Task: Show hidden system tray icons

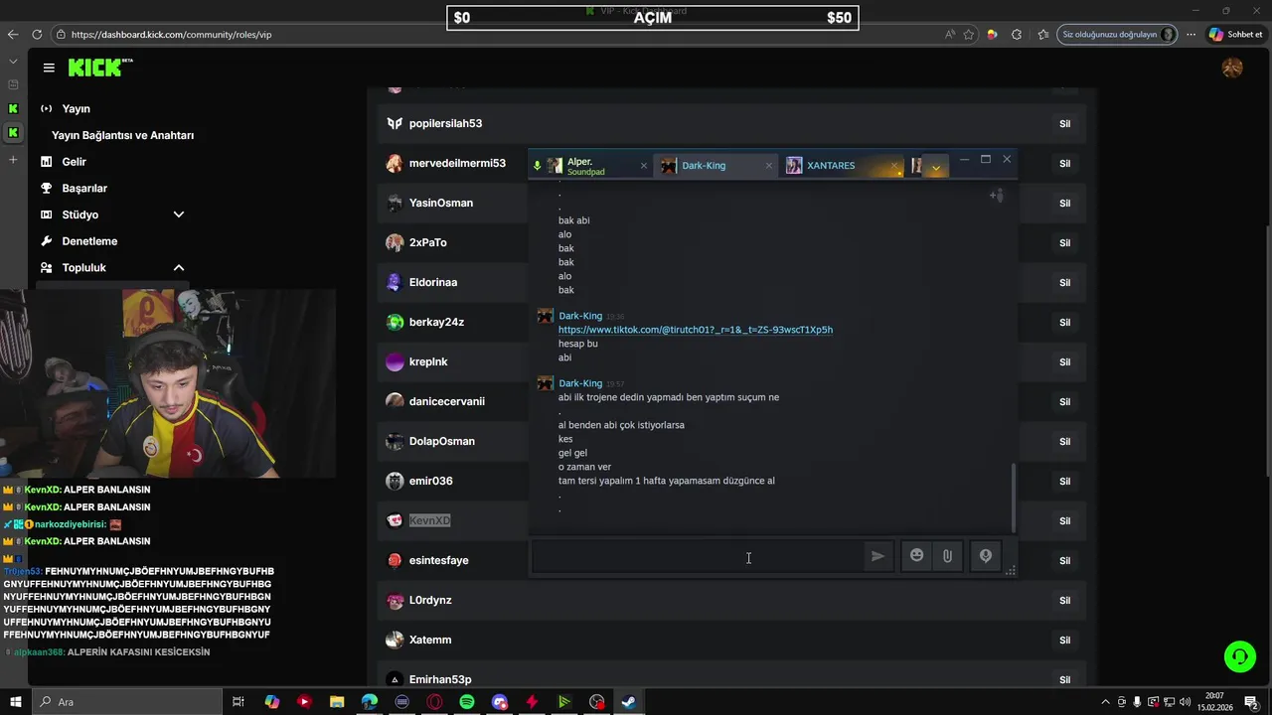Action: (1105, 702)
